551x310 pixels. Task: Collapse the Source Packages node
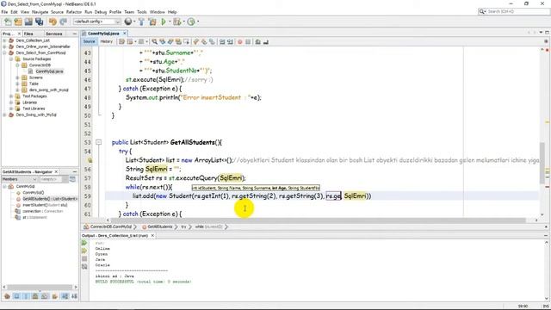(x=11, y=59)
